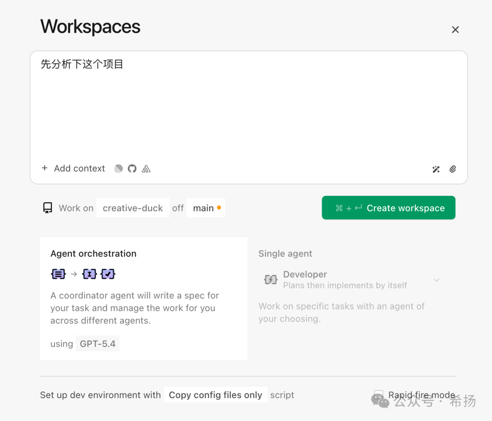Change the main base branch selector
The image size is (492, 421).
point(205,208)
